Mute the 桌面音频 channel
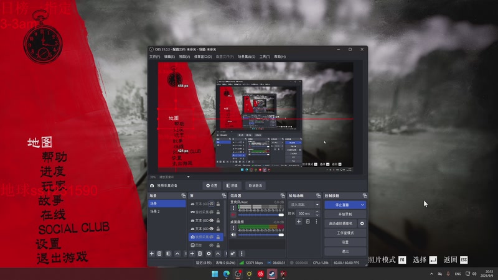The height and width of the screenshot is (280, 498). pyautogui.click(x=233, y=235)
